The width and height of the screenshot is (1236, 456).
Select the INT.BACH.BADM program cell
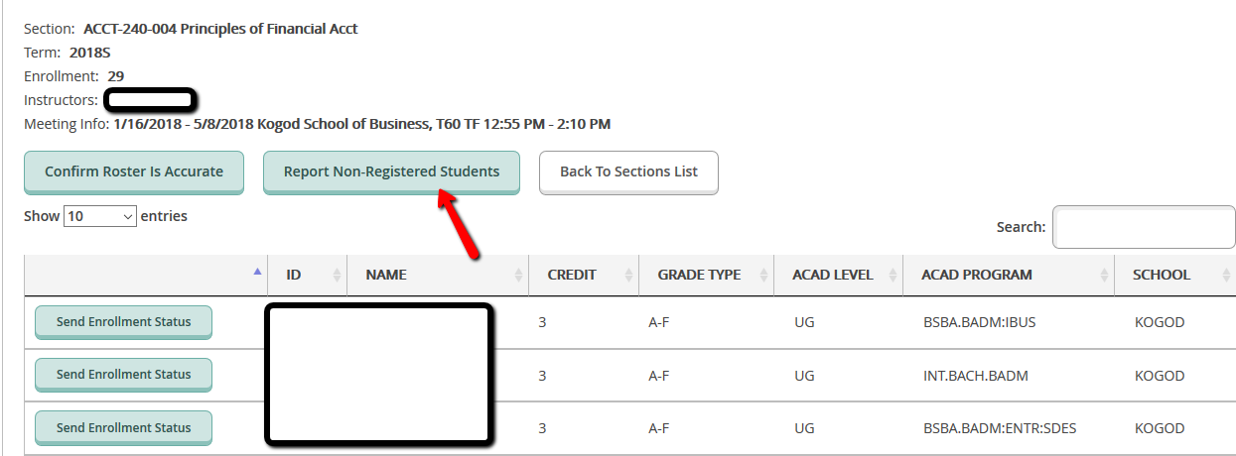975,376
